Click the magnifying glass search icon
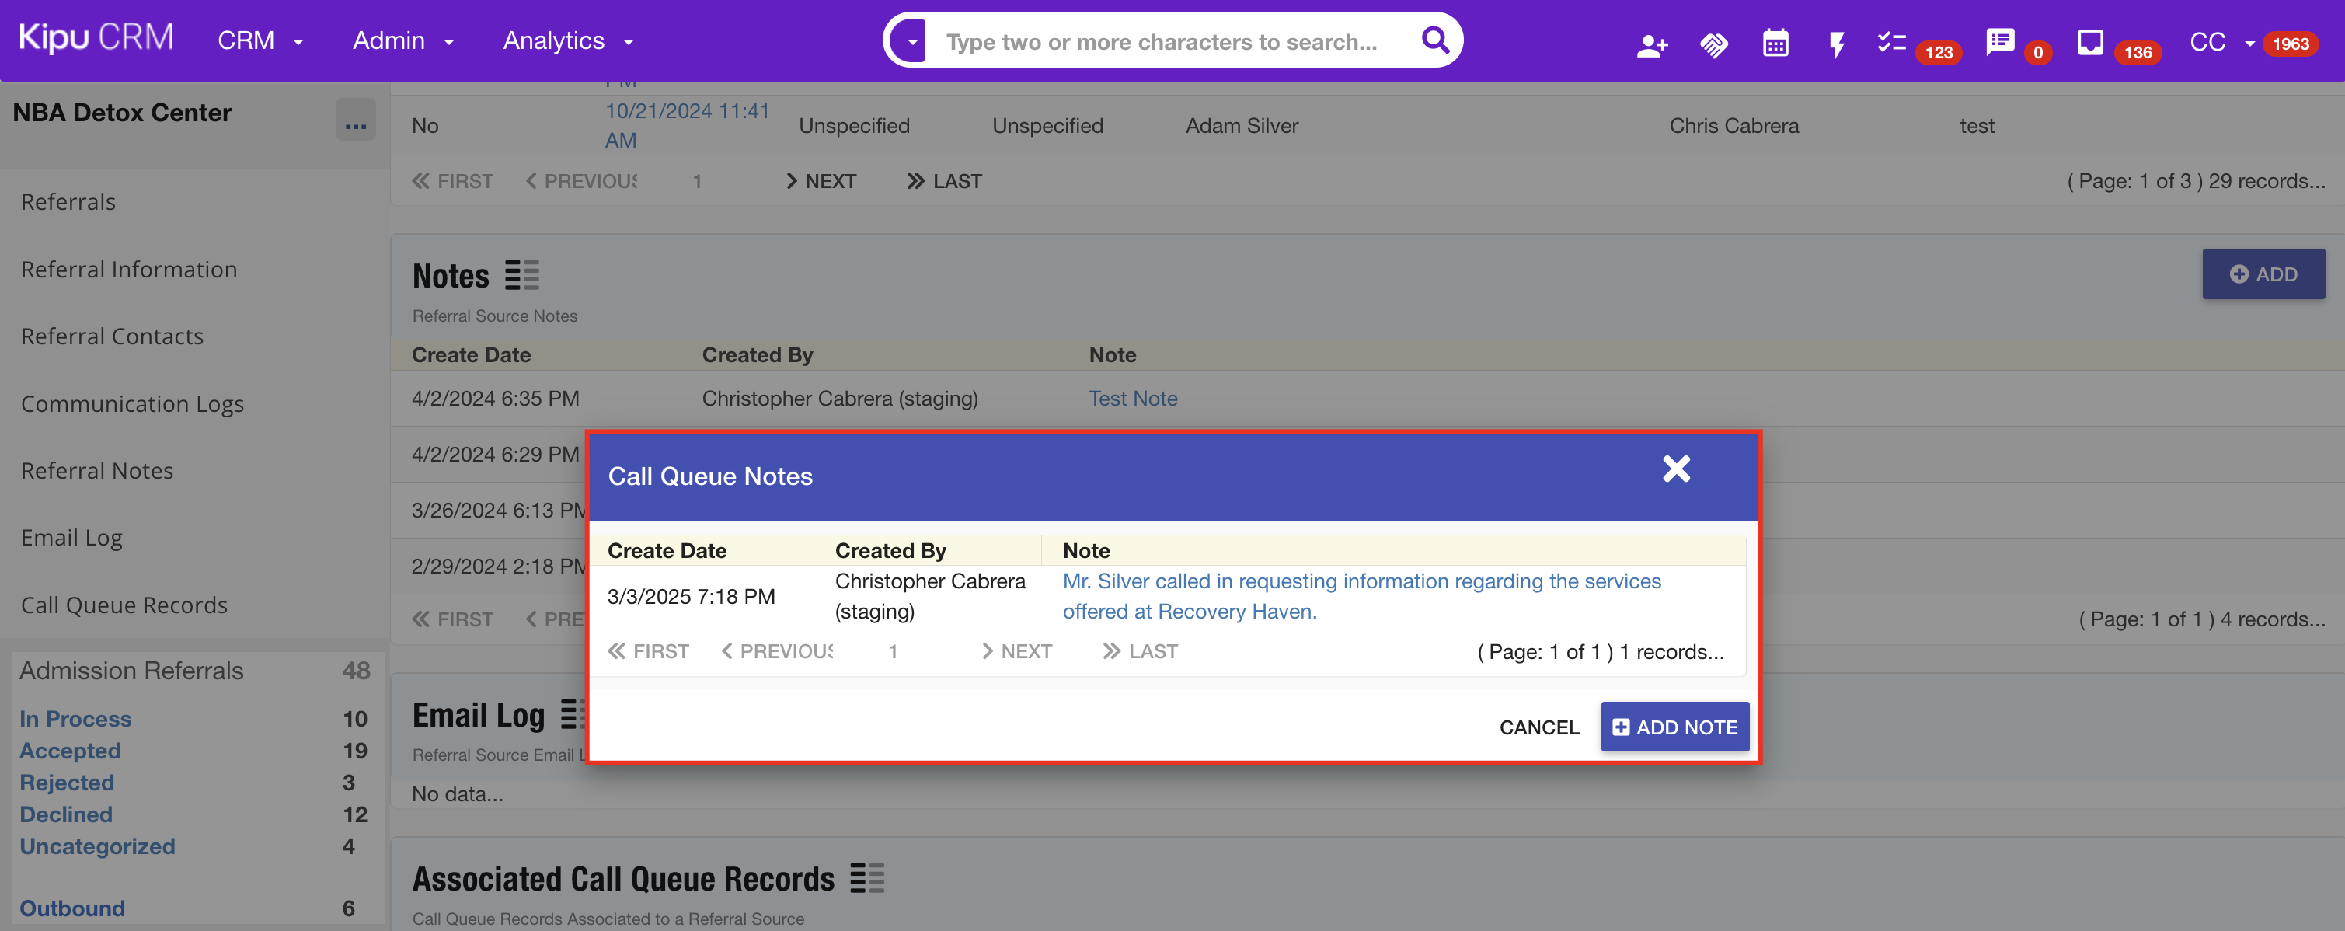Screen dimensions: 2345x931 [1434, 41]
